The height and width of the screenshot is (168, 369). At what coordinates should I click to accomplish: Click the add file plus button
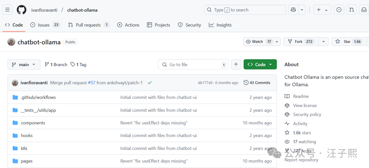236,64
